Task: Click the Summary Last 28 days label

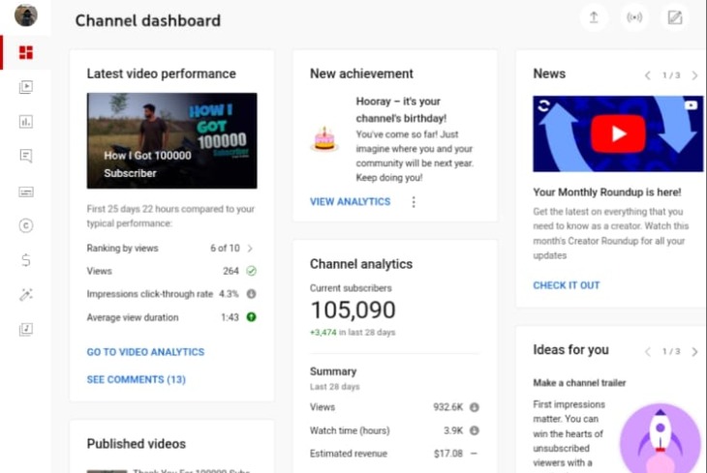Action: [x=334, y=378]
